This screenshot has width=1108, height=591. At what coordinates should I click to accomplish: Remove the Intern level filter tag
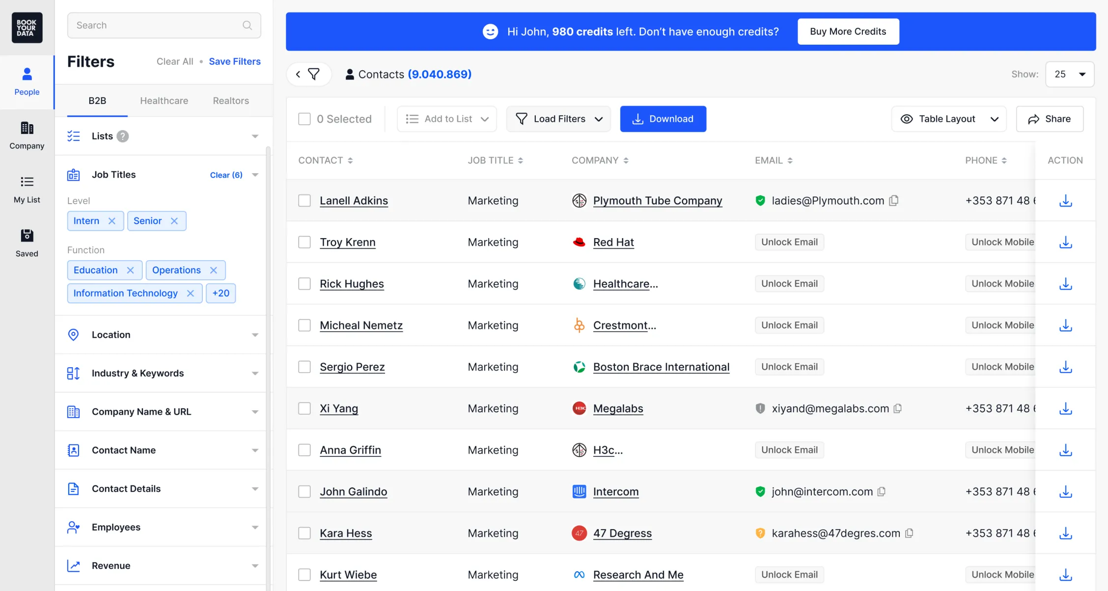(111, 221)
